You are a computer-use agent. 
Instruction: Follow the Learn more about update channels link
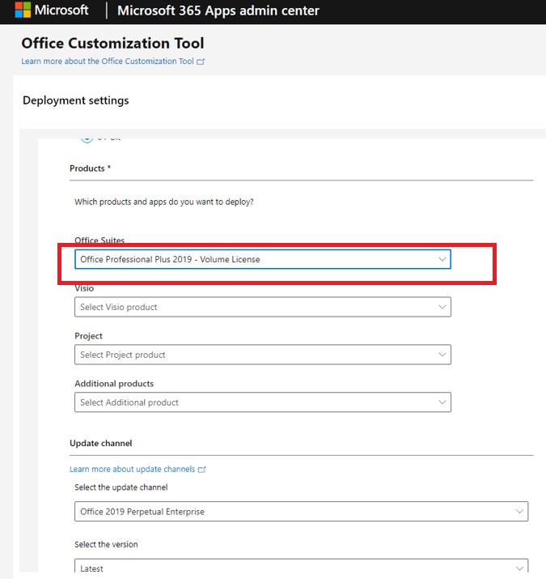pos(132,470)
